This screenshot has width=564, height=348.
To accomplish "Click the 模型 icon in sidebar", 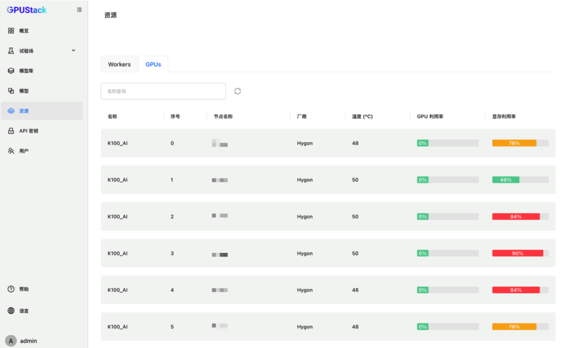I will [x=11, y=91].
